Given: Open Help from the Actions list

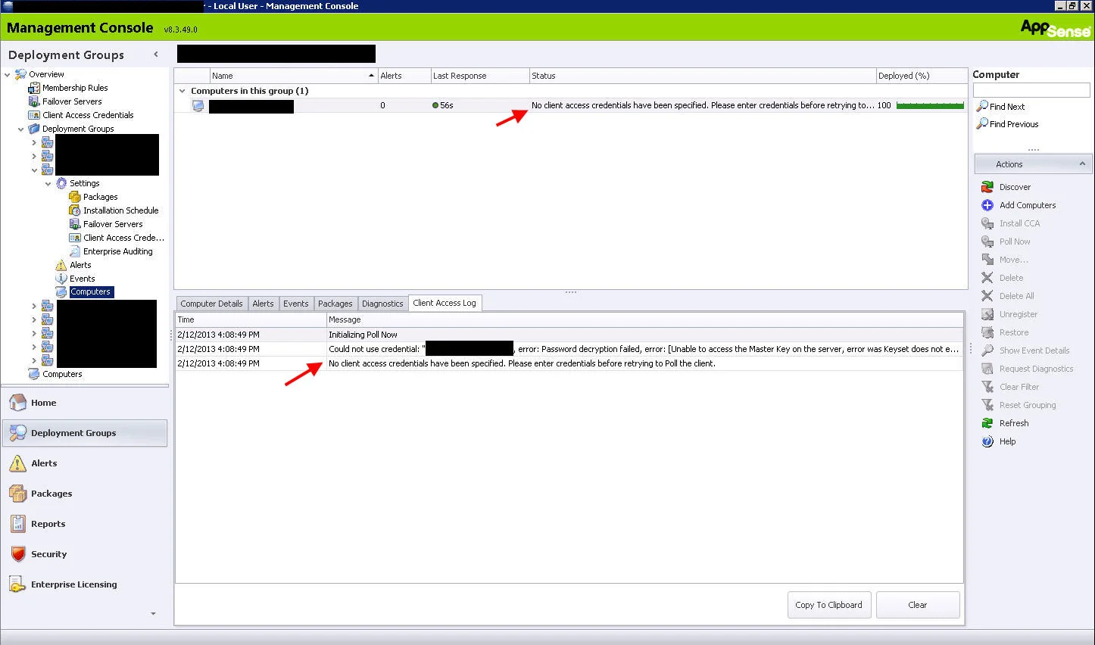Looking at the screenshot, I should (x=1007, y=441).
